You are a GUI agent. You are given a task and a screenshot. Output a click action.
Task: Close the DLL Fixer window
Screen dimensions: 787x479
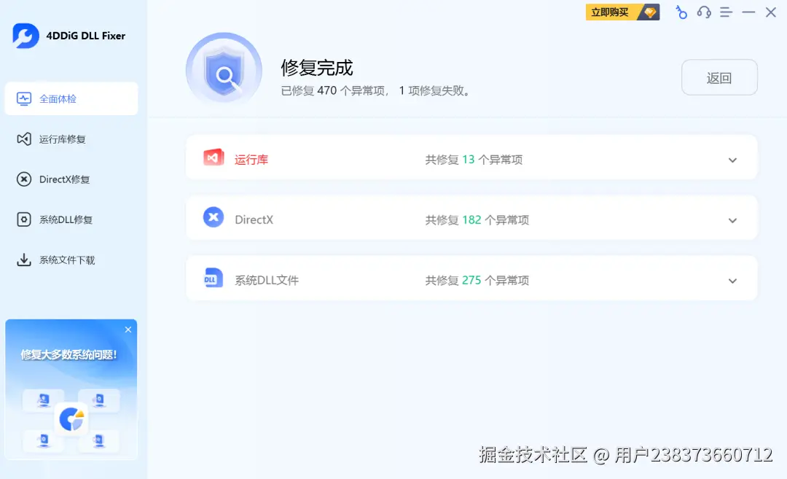771,12
